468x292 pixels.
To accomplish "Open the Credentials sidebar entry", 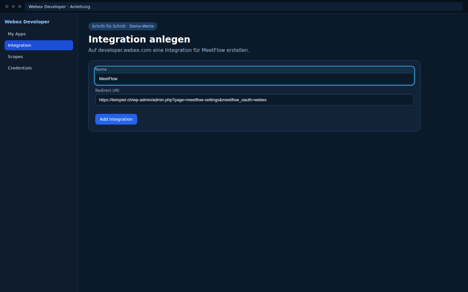I will (39, 68).
